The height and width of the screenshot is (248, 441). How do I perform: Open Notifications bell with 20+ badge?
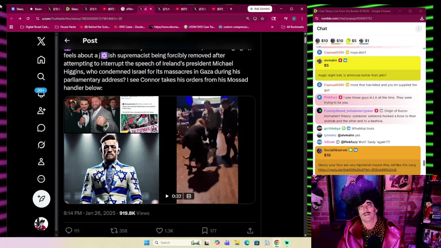(41, 93)
